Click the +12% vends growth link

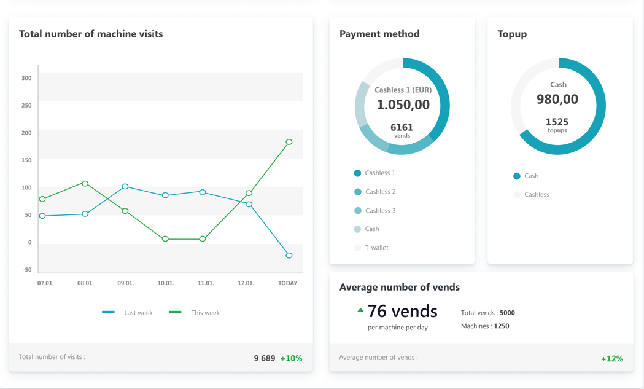coord(611,358)
